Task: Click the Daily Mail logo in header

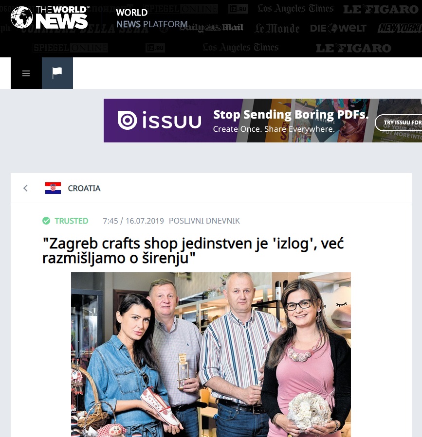Action: tap(212, 28)
